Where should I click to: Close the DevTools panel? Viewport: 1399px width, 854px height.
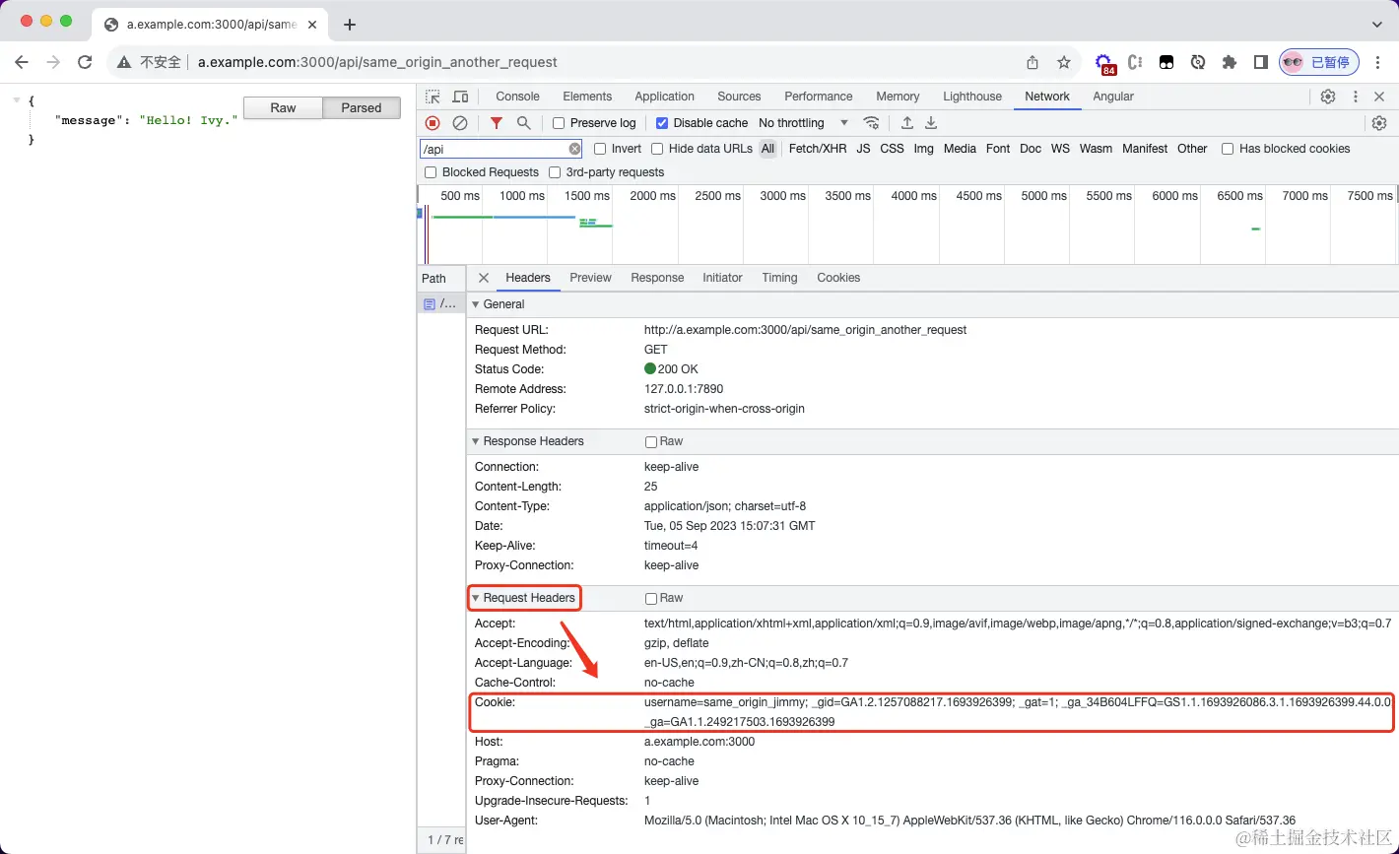(x=1379, y=97)
